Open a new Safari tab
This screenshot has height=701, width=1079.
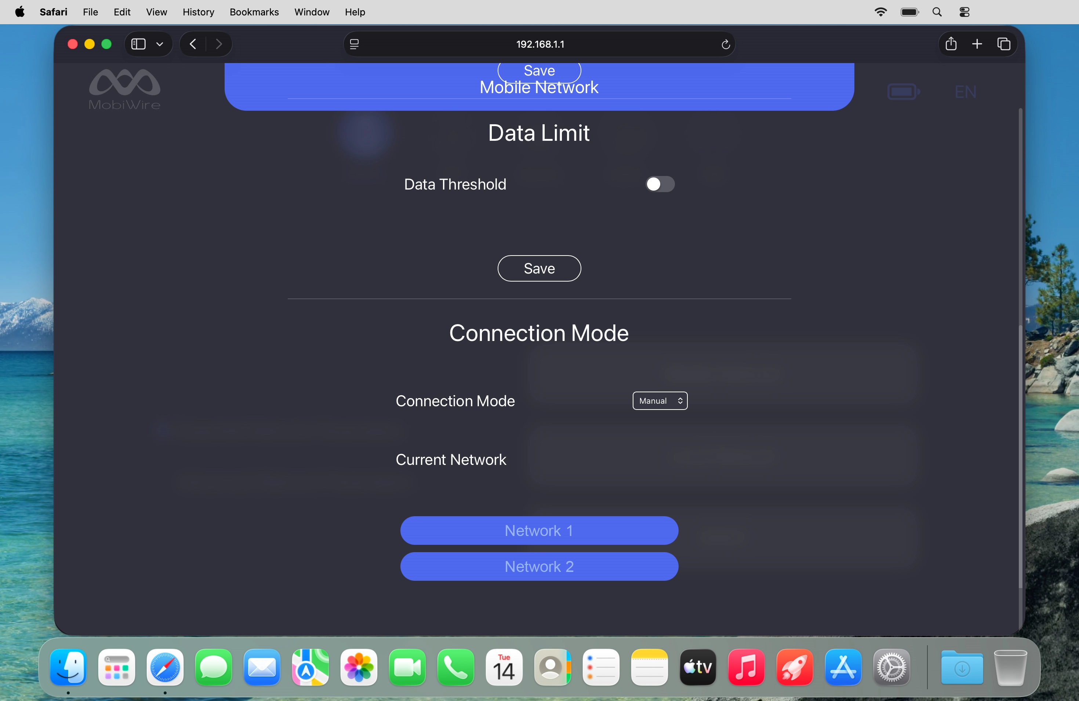[977, 44]
